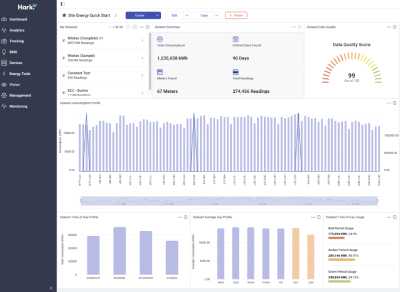
Task: Open the Edit dropdown arrow
Action: tap(187, 15)
